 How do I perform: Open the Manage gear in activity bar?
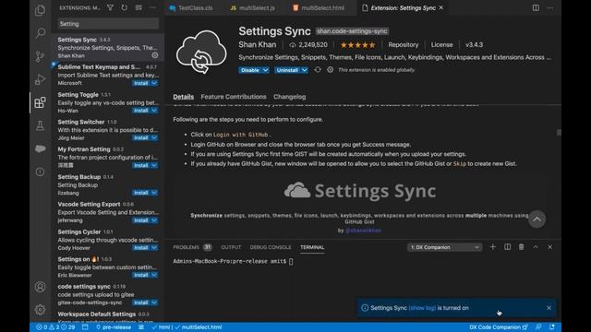tap(40, 310)
